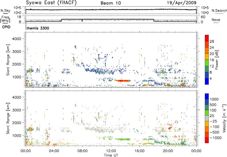The height and width of the screenshot is (157, 227).
Task: Click the "28" power colorbar label
Action: tap(212, 41)
